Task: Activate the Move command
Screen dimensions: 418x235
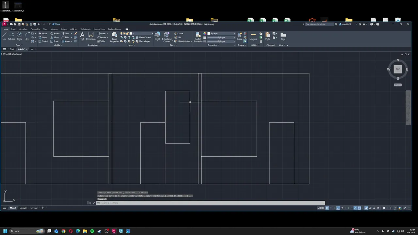Action: 43,33
